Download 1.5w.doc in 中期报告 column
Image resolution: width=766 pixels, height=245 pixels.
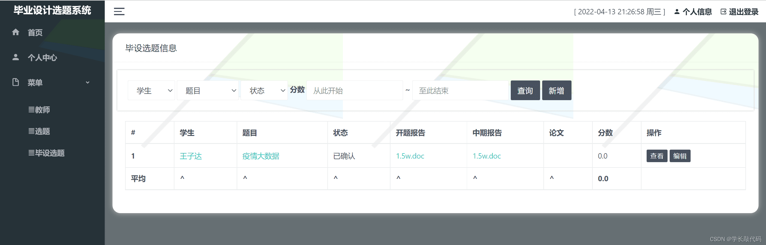[x=487, y=156]
